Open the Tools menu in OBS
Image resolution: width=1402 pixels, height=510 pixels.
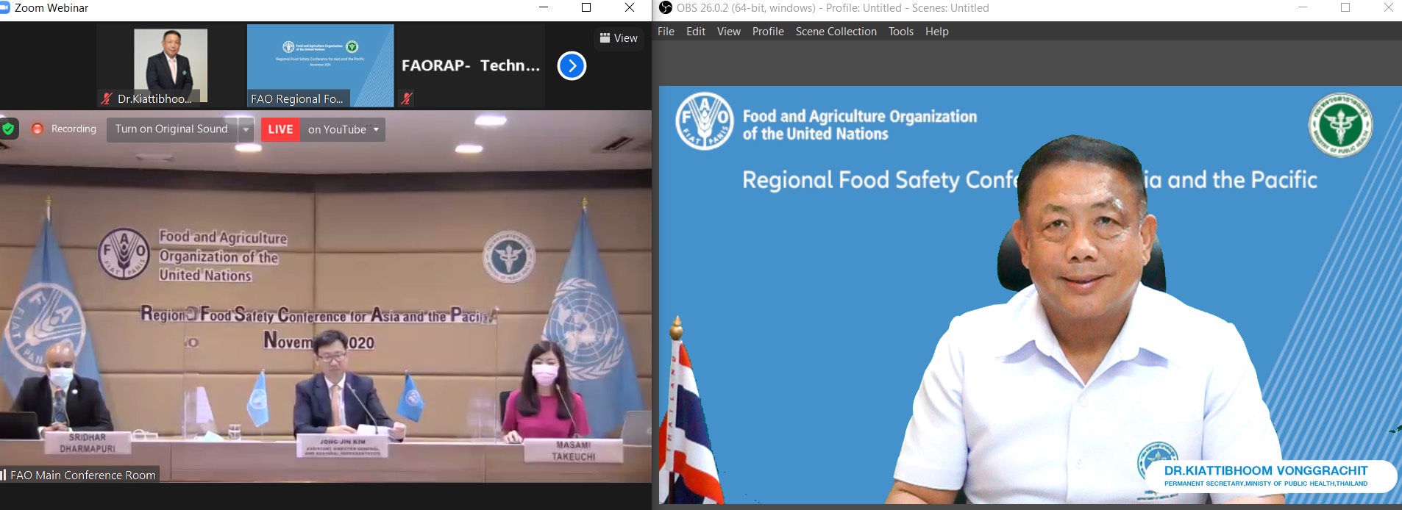pyautogui.click(x=901, y=32)
